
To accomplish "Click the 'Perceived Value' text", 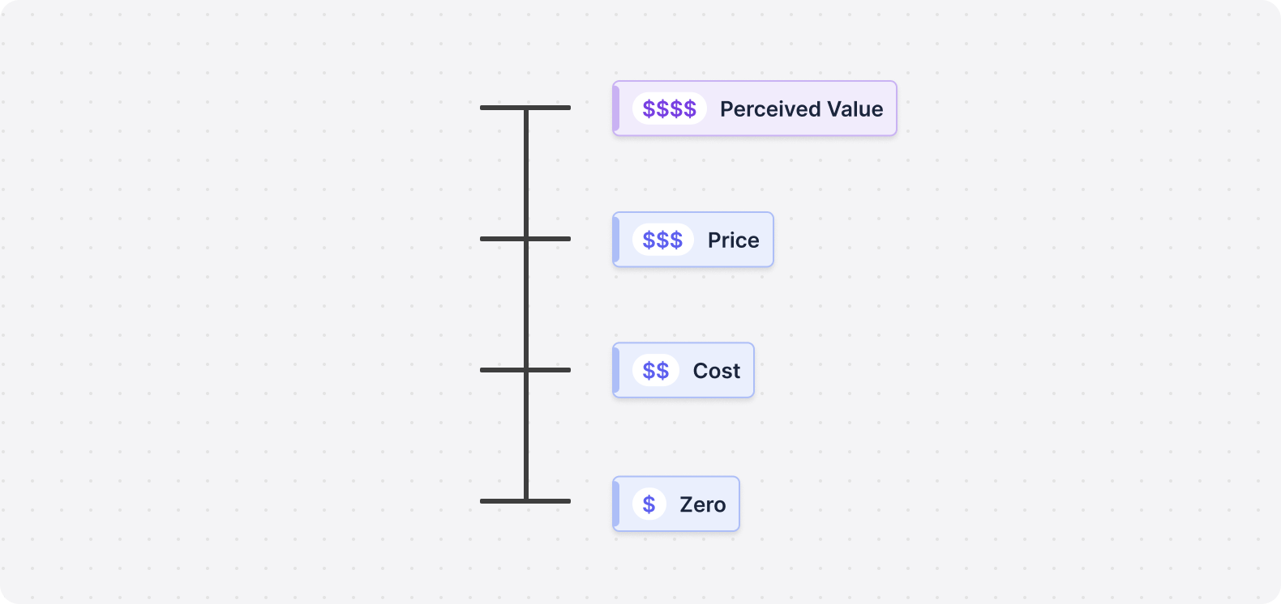I will point(802,108).
